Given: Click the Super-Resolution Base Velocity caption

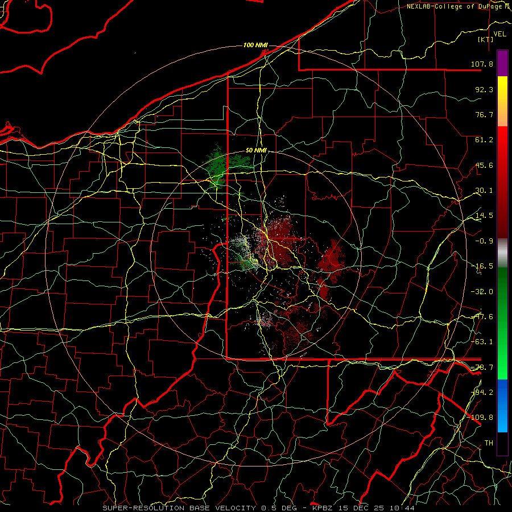Looking at the screenshot, I should coord(259,508).
